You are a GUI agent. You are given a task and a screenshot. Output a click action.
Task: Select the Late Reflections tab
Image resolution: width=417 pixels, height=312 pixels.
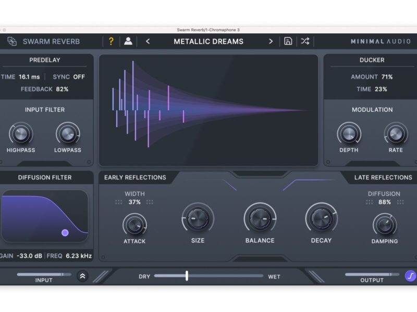click(x=383, y=178)
